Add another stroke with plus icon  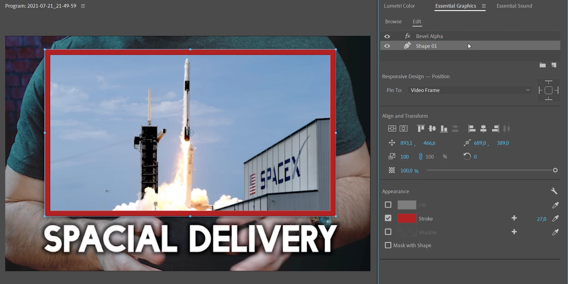[x=514, y=218]
